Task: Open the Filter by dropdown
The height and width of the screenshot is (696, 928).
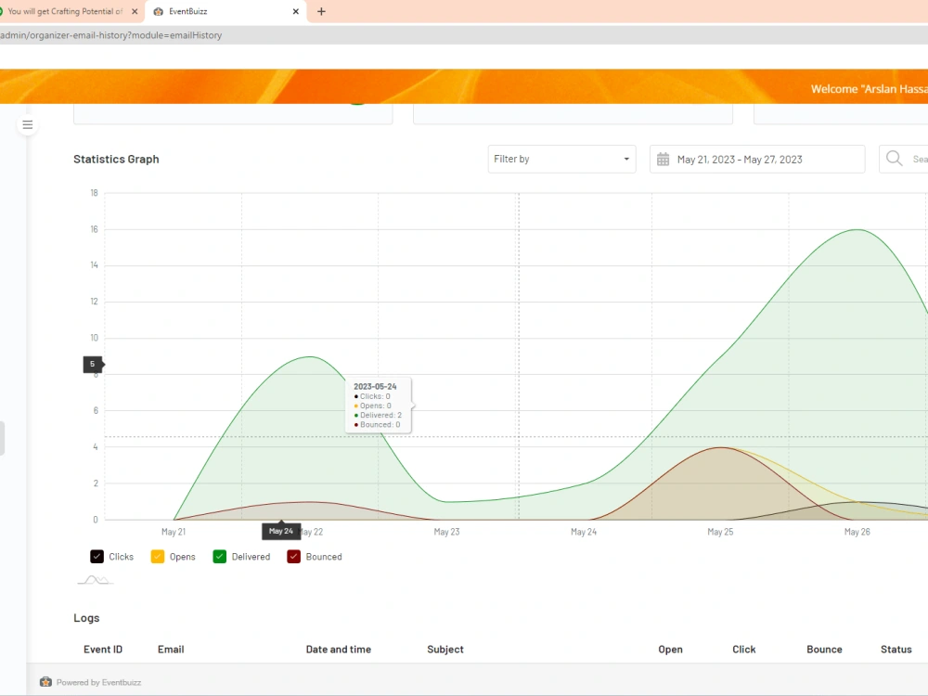Action: [x=561, y=160]
